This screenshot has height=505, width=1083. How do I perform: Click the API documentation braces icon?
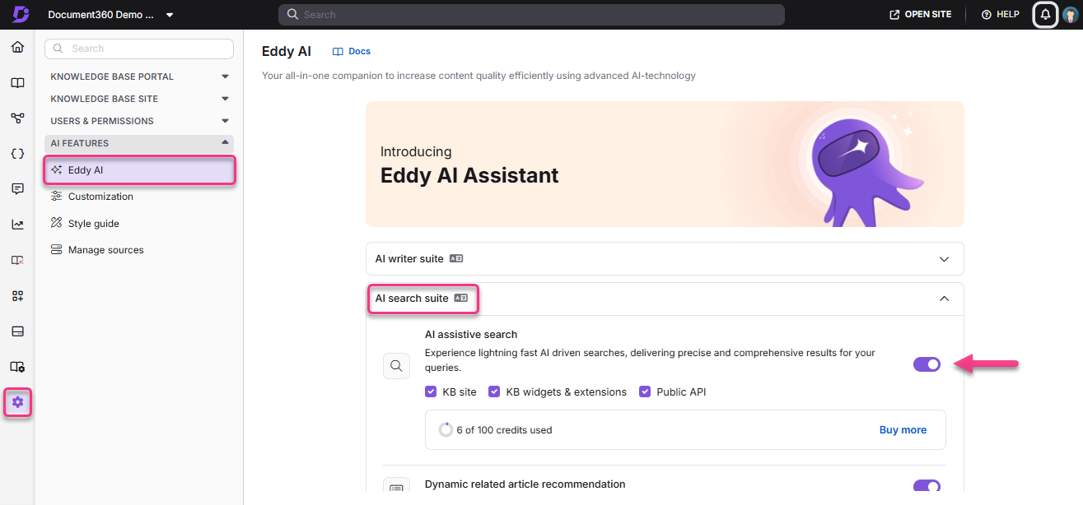[x=17, y=153]
